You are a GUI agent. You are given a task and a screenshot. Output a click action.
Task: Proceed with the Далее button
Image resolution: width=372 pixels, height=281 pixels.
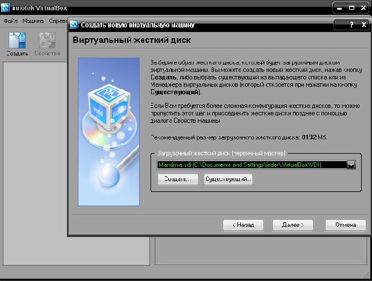tap(293, 225)
